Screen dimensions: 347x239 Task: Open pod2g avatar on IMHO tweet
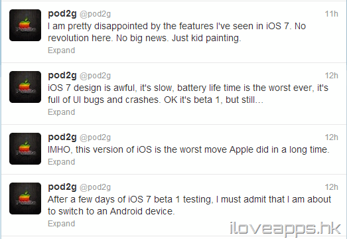point(25,149)
